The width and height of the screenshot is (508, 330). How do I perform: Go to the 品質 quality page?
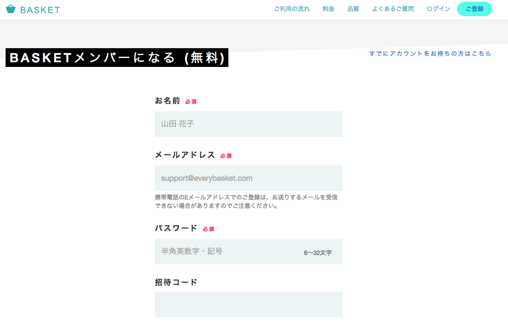tap(353, 9)
